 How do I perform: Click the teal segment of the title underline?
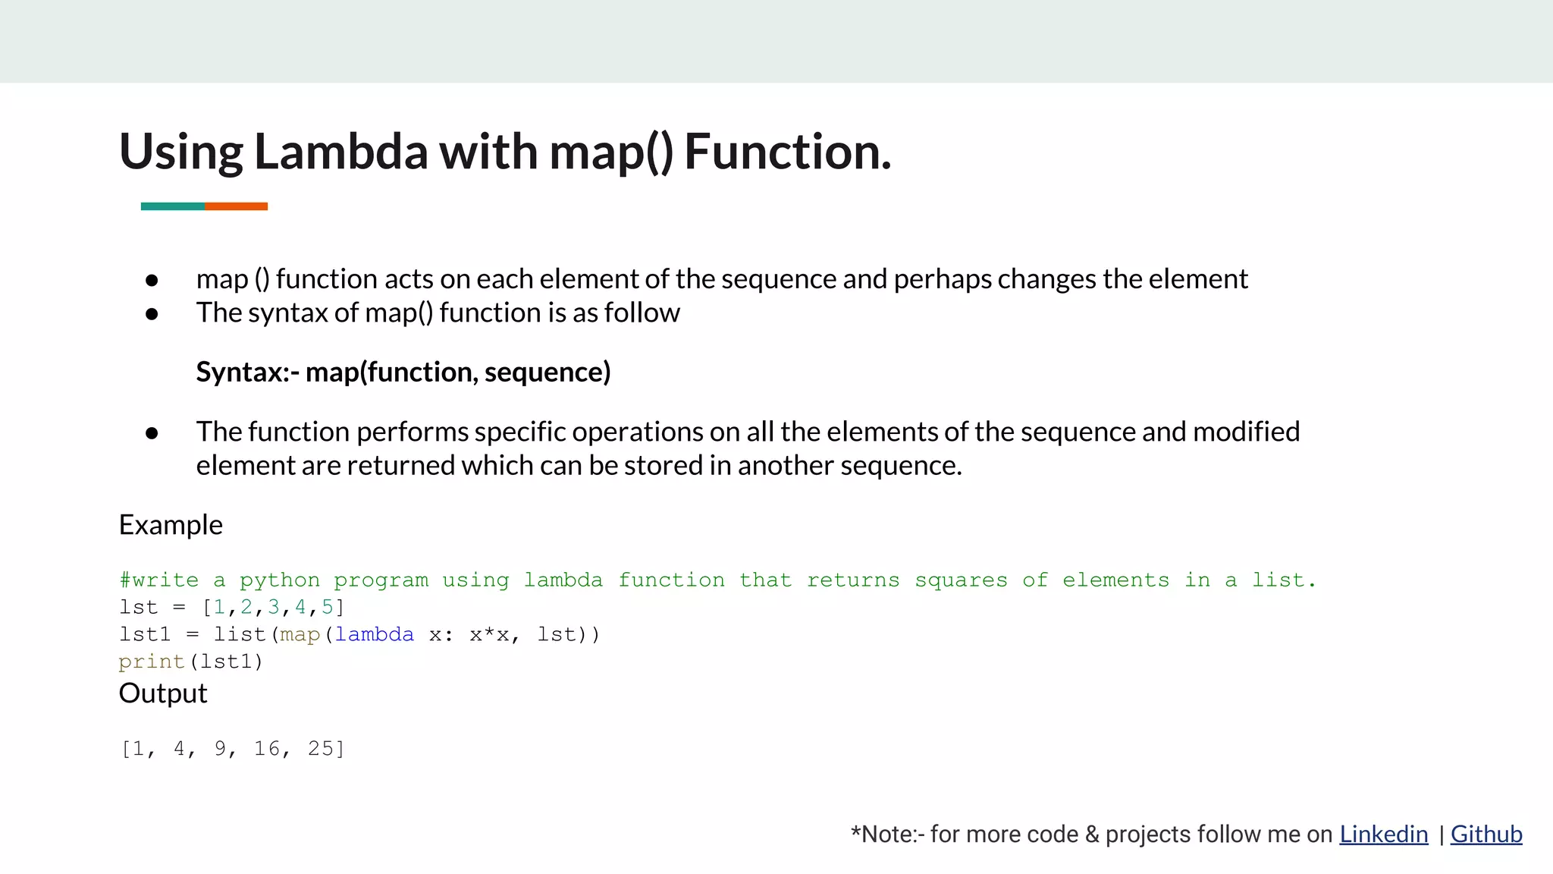pos(173,206)
